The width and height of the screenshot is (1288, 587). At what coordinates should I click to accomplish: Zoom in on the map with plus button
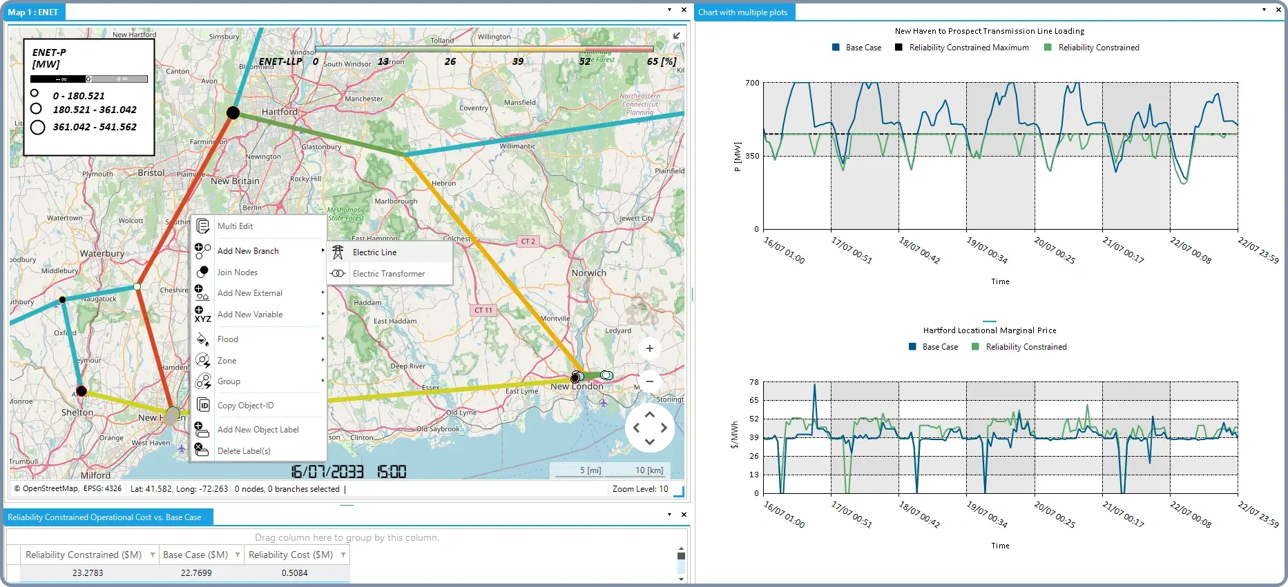click(649, 348)
